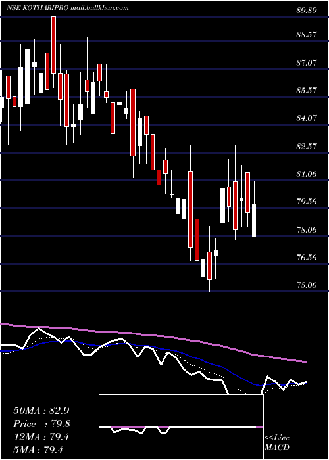Click the 85.57 price axis label
The height and width of the screenshot is (460, 329).
pos(307,91)
